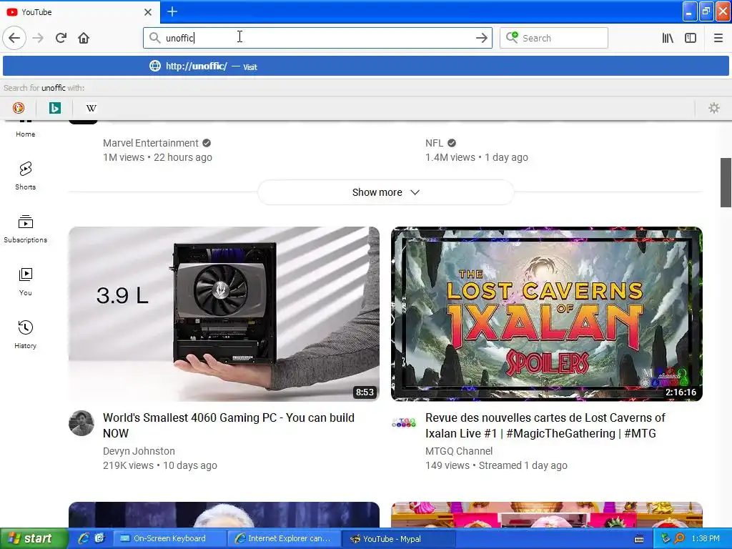Open History in YouTube sidebar
This screenshot has height=549, width=732.
(x=25, y=335)
